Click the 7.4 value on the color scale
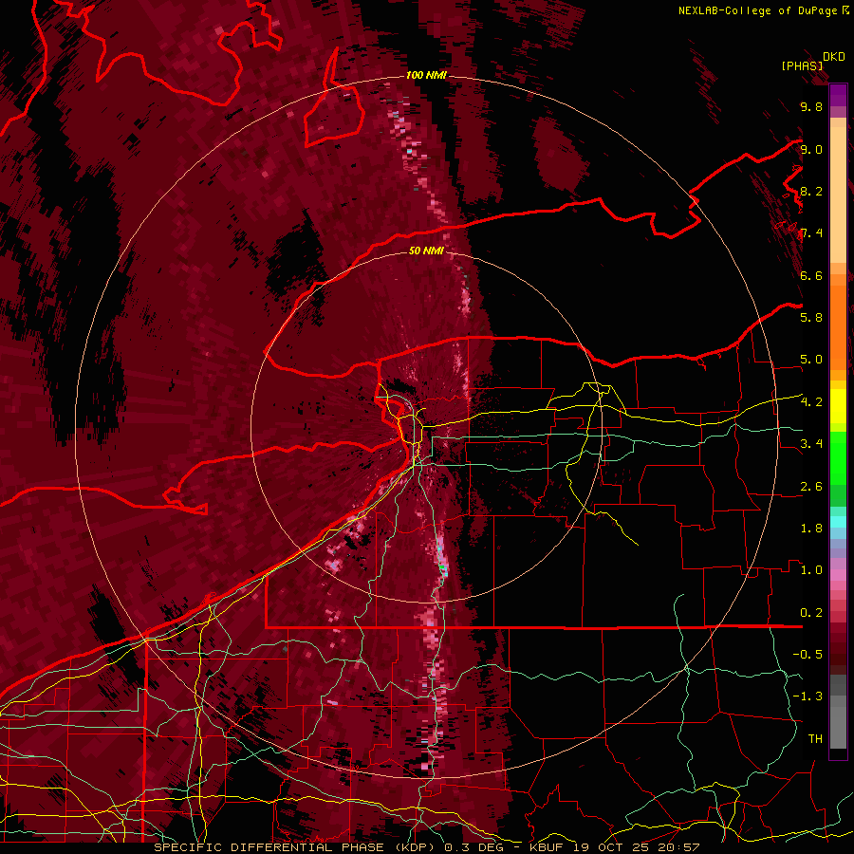This screenshot has width=854, height=854. (x=811, y=233)
